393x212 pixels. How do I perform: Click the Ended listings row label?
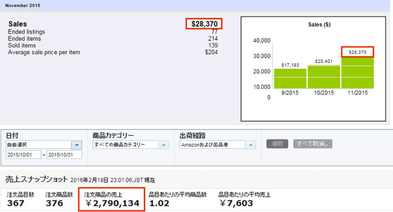point(26,32)
